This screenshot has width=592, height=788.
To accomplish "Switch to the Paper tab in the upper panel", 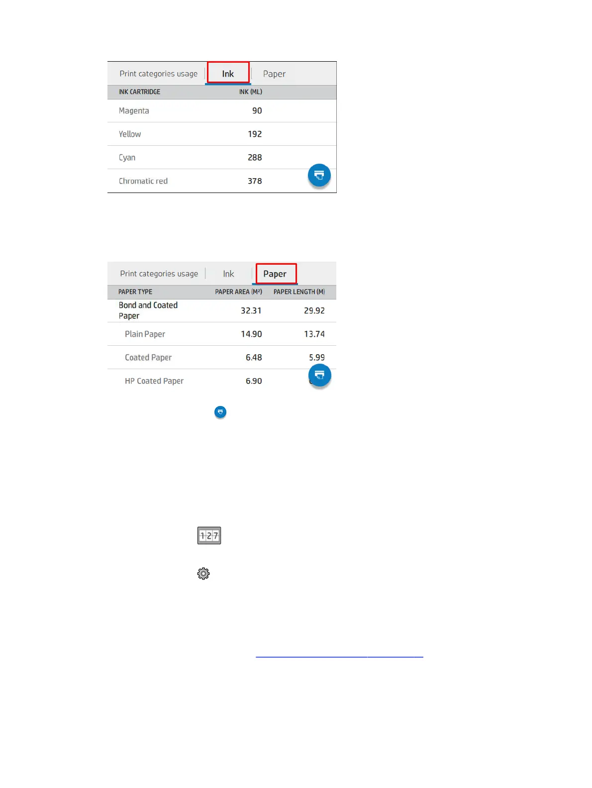I will (274, 74).
